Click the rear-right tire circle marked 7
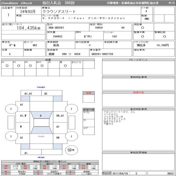The image size is (176, 176). (x=72, y=136)
